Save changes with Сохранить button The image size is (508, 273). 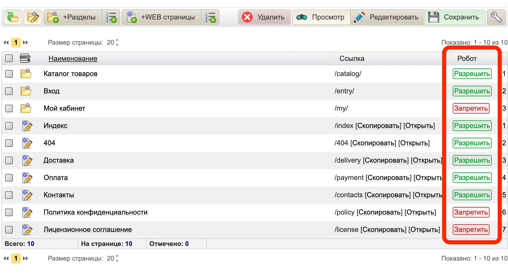[x=455, y=17]
